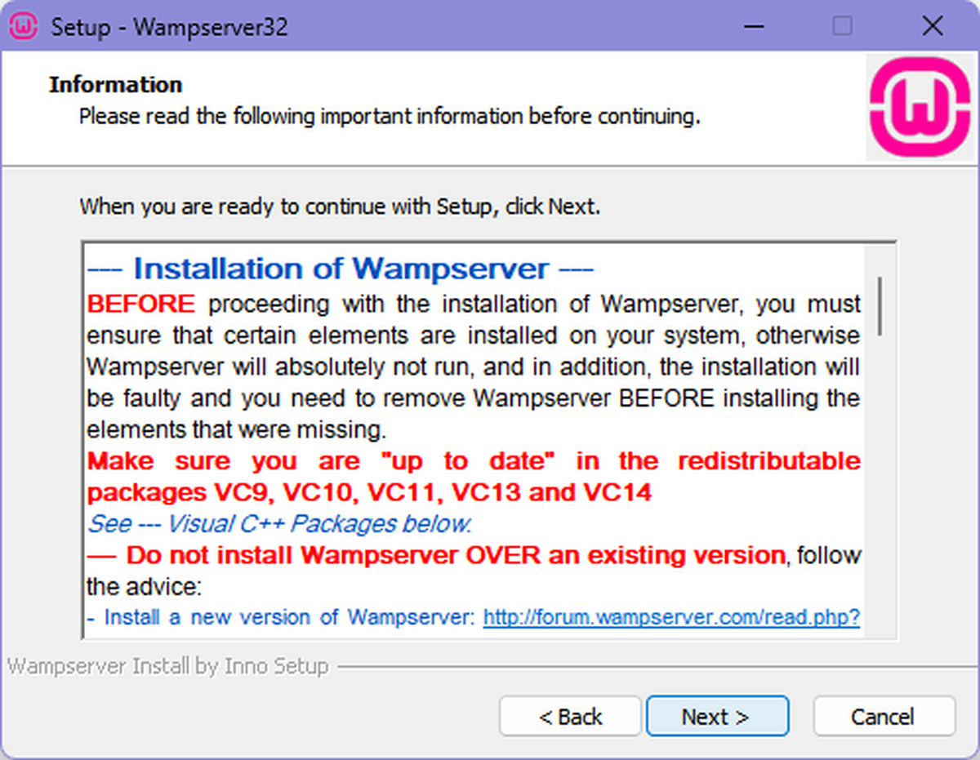
Task: Click the bold 'Information' page heading
Action: coord(115,85)
